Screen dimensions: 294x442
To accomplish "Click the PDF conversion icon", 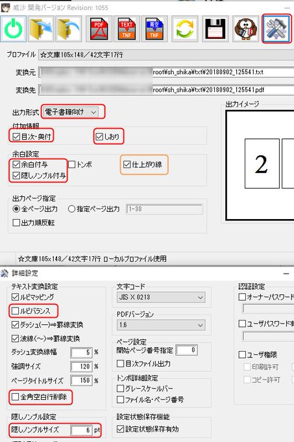I will 99,29.
